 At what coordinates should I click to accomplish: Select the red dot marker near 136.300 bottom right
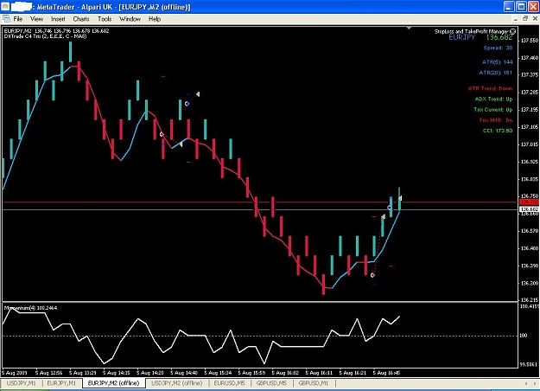click(x=372, y=275)
